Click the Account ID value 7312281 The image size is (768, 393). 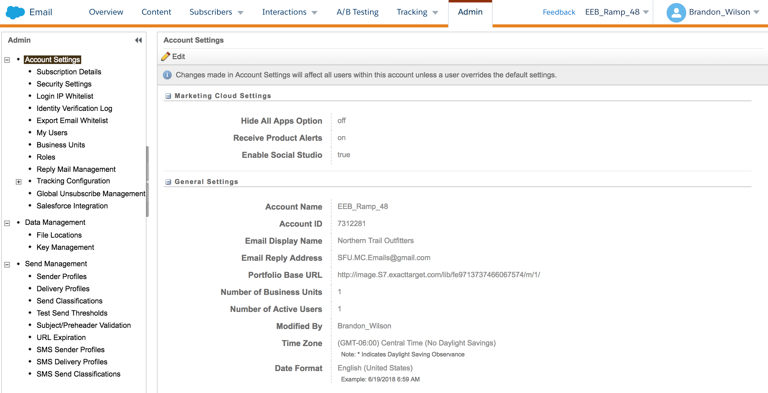[x=351, y=224]
